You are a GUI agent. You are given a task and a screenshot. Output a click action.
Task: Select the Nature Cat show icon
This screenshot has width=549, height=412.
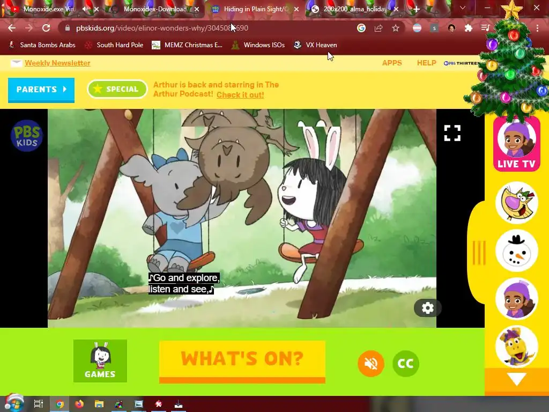[516, 202]
